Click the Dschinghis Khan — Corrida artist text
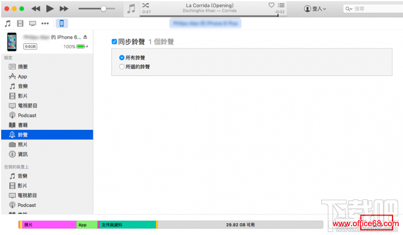Viewport: 403px width, 235px height. 210,11
